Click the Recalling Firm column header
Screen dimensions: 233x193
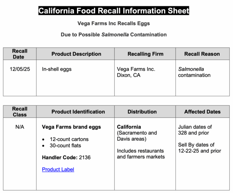145,54
